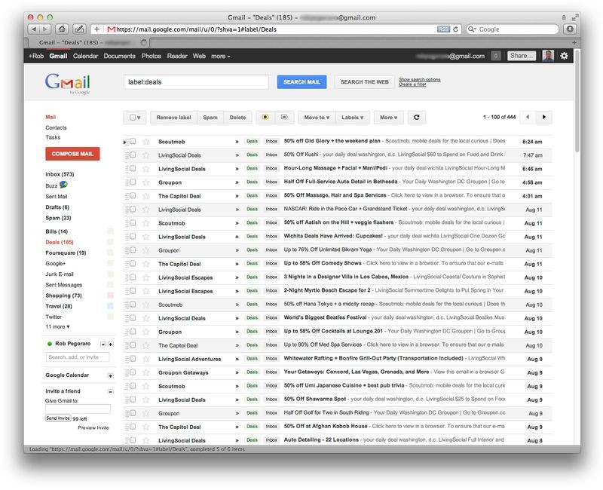
Task: Open Reader from the Google bar
Action: point(177,56)
